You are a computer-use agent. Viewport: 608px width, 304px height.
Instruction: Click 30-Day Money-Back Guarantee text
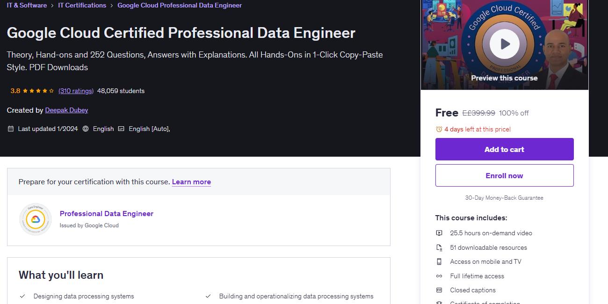coord(504,198)
